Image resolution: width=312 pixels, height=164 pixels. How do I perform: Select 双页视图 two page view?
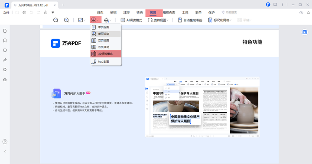(106, 41)
